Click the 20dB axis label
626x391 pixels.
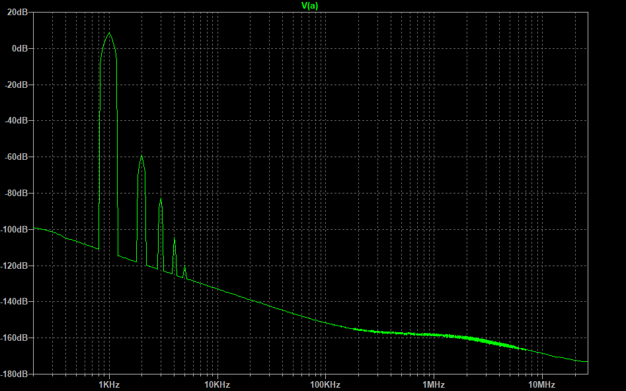[17, 13]
